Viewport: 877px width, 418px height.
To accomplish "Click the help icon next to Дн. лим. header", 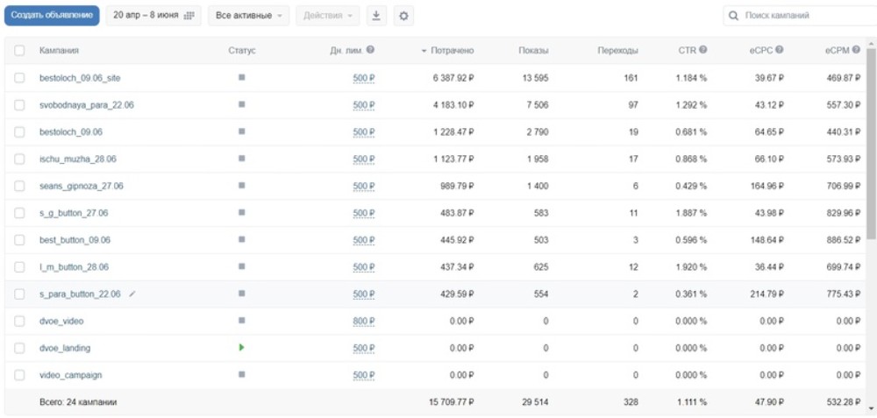I will (x=371, y=51).
